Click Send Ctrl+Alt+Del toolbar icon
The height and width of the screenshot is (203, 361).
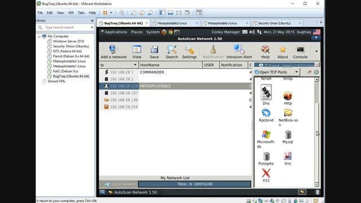click(122, 12)
